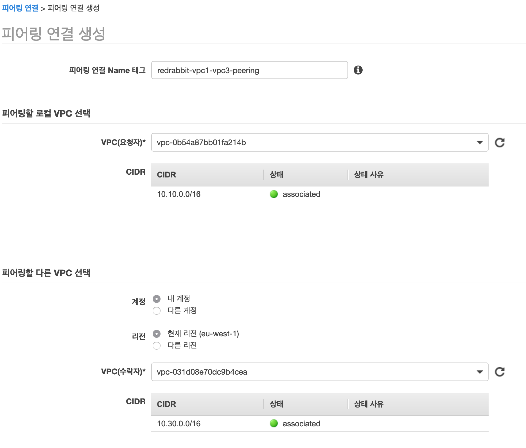This screenshot has width=526, height=448.
Task: Click green associated status dot for 10.10.0.0/16
Action: coord(274,194)
